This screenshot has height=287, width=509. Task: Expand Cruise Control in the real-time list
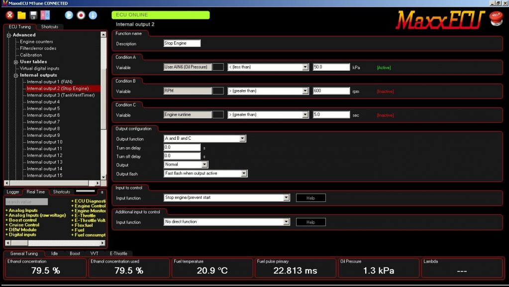[22, 225]
